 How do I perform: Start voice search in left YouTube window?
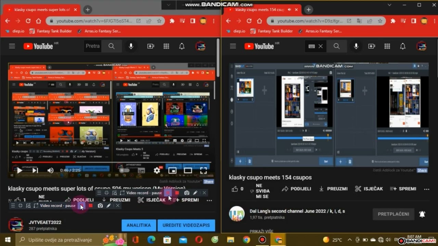(131, 46)
